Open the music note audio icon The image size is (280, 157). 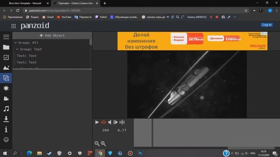pyautogui.click(x=6, y=109)
